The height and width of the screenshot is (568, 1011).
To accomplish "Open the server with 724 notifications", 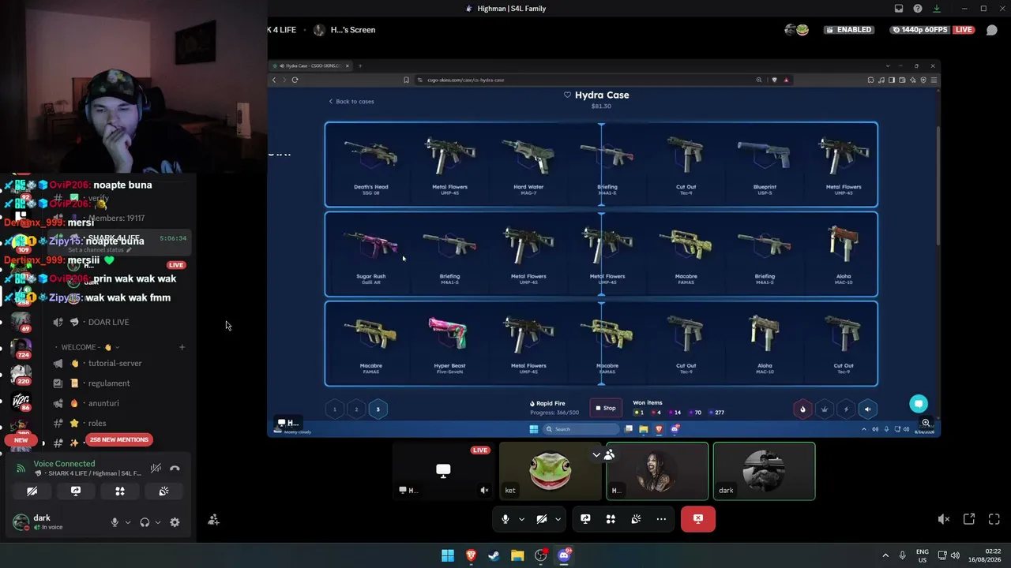I will tap(21, 347).
